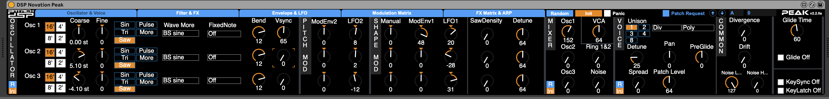Click the patch up arrow icon
This screenshot has width=829, height=99.
(x=712, y=13)
